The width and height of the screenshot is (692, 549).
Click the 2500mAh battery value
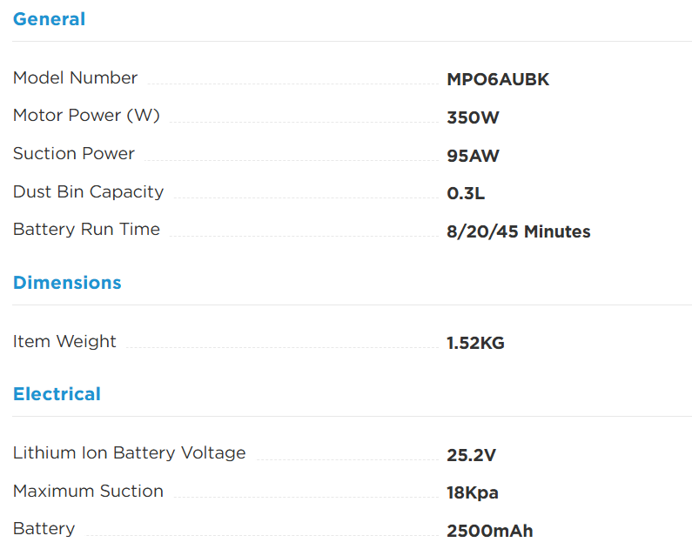(490, 531)
